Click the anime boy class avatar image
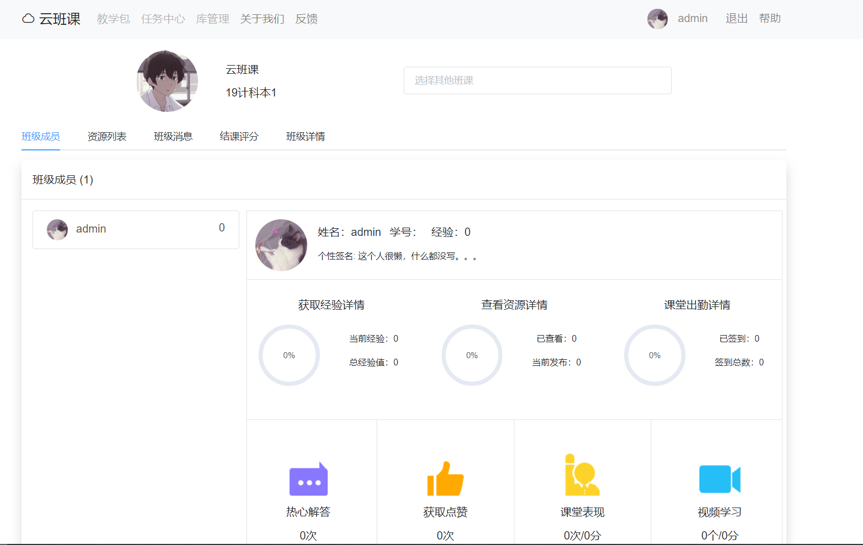The height and width of the screenshot is (545, 863). [168, 81]
